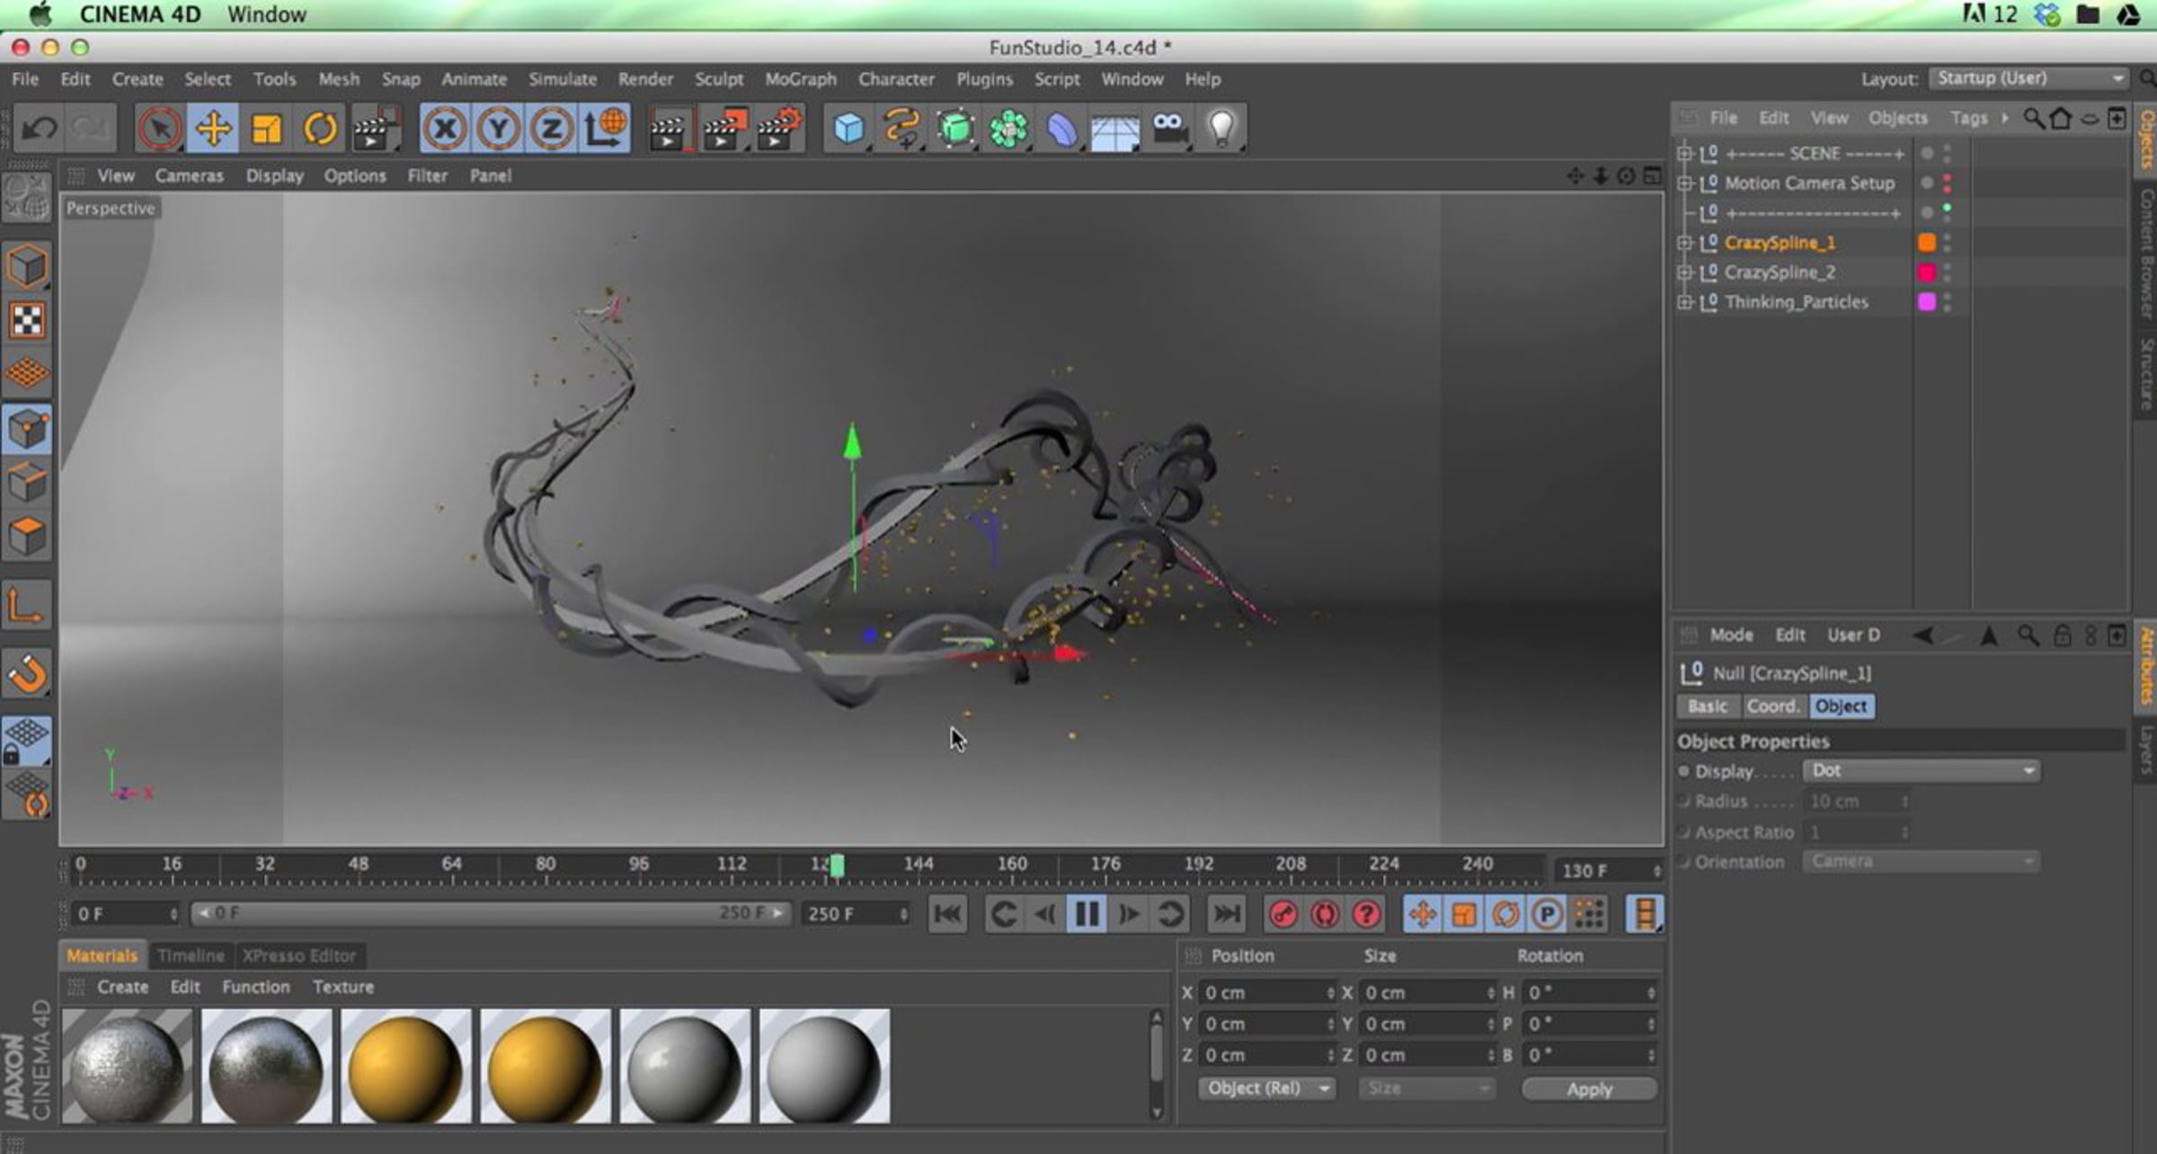Click the Cube primitive object icon

(x=848, y=129)
